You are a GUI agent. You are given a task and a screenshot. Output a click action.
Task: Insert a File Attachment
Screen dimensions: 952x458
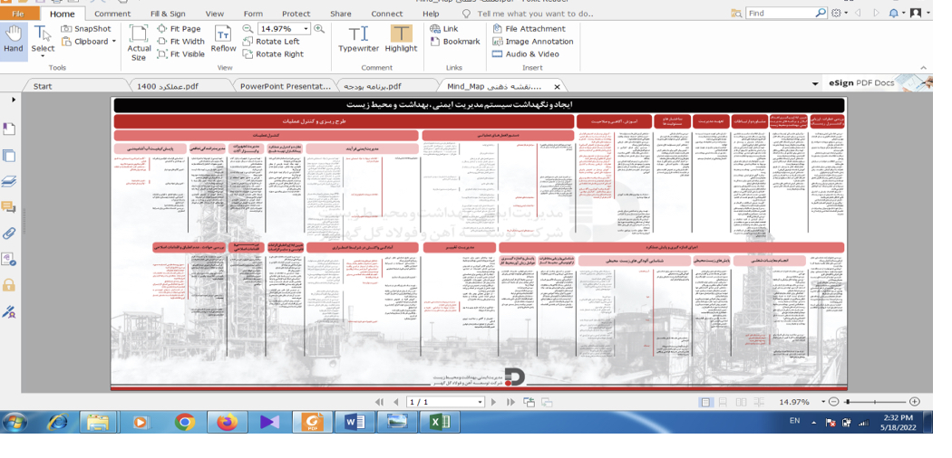coord(529,28)
